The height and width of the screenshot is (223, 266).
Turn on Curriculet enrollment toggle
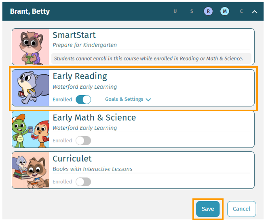tap(83, 182)
